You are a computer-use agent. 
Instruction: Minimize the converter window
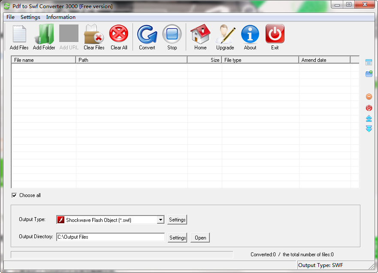point(337,5)
